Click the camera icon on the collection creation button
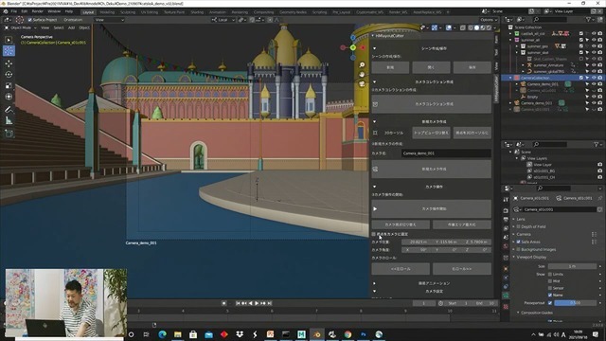Image resolution: width=606 pixels, height=341 pixels. click(x=375, y=104)
